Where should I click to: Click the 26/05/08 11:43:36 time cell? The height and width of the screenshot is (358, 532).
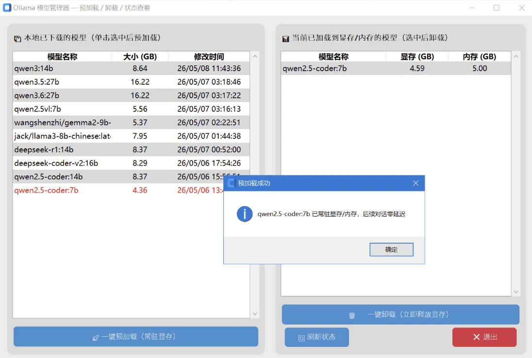[x=209, y=68]
